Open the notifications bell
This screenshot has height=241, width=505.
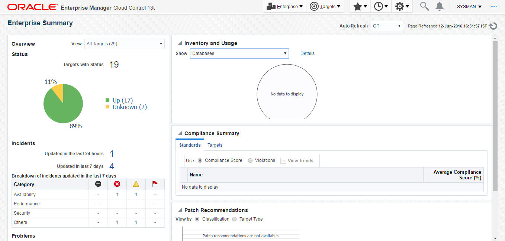(440, 6)
